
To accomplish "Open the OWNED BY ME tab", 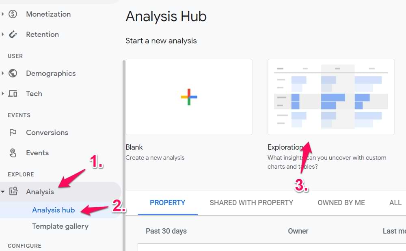I will tap(341, 202).
